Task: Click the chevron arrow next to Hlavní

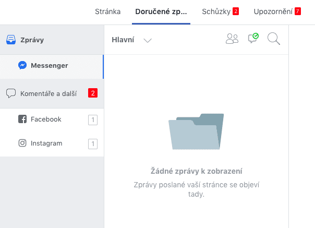Action: pos(148,40)
